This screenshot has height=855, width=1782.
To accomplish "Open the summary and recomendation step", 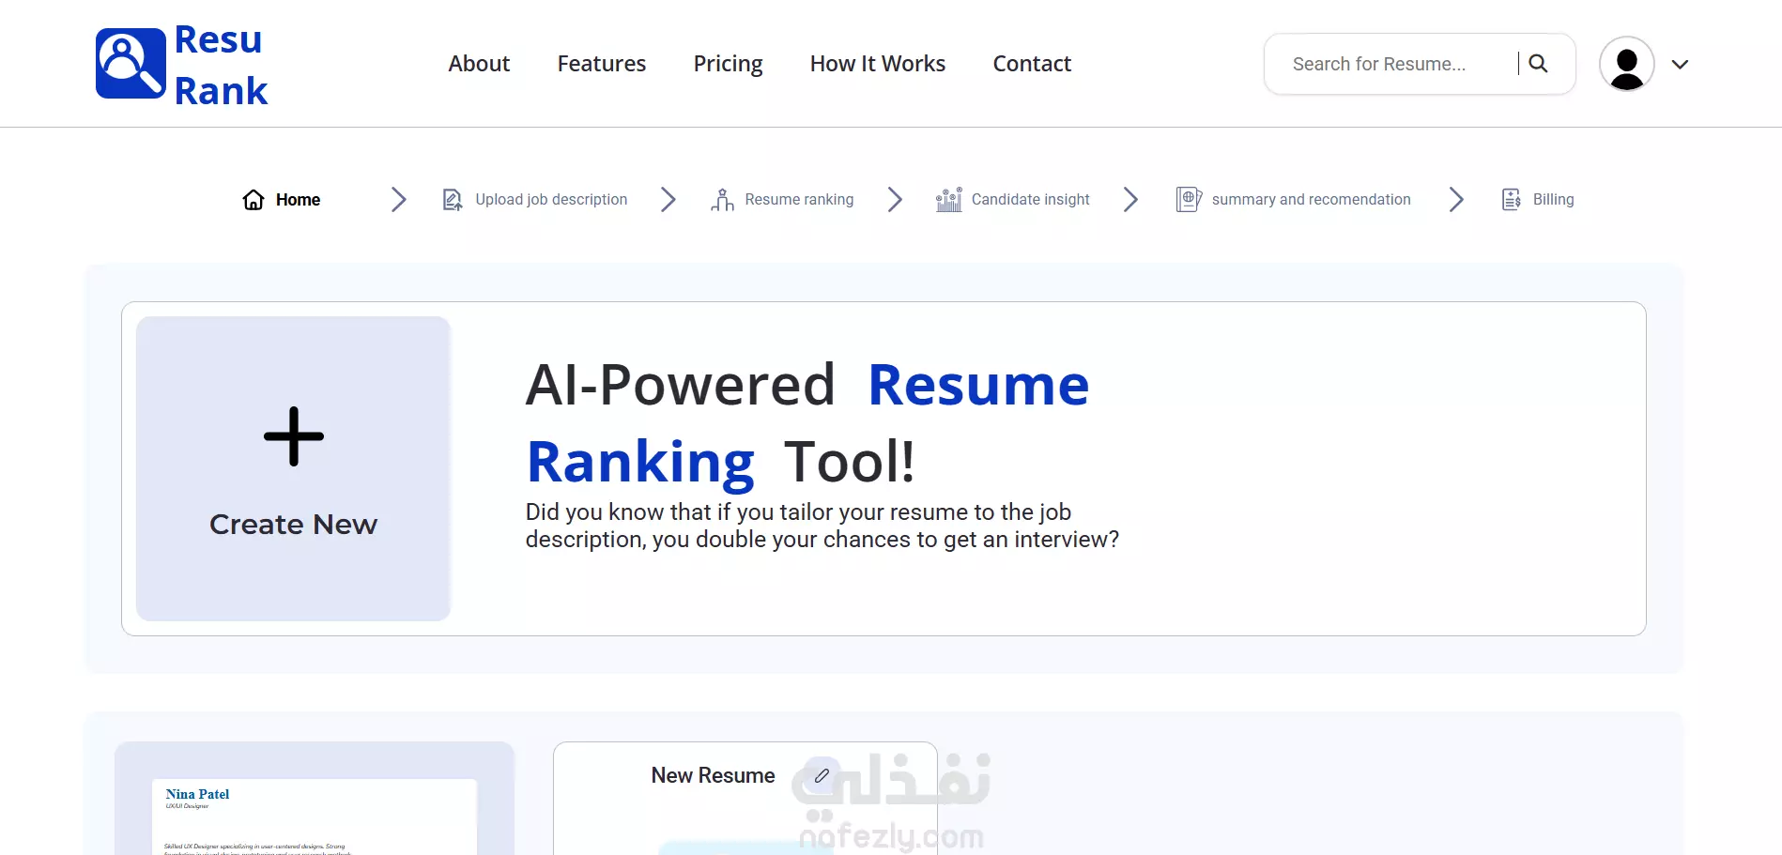I will 1311,199.
